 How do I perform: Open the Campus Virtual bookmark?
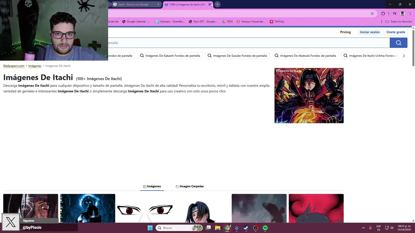point(251,22)
